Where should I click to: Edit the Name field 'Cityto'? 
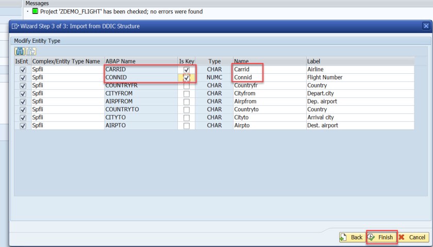pos(270,118)
